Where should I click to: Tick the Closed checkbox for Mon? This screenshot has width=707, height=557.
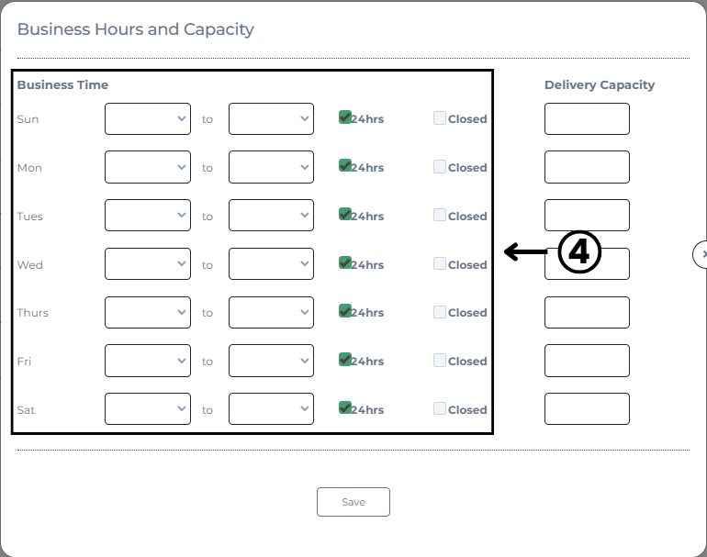pyautogui.click(x=440, y=166)
